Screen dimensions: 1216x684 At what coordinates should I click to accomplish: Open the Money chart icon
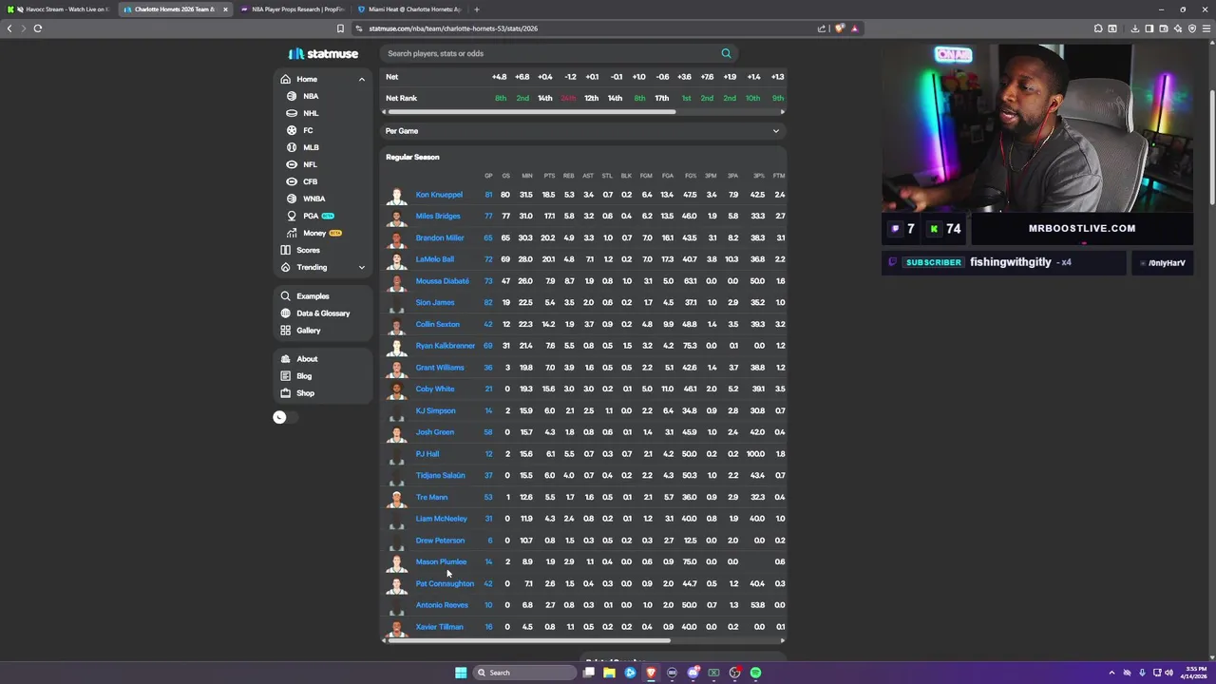(292, 233)
